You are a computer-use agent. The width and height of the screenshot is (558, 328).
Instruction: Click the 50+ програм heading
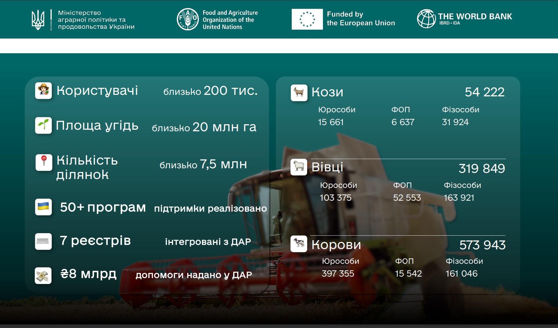103,207
